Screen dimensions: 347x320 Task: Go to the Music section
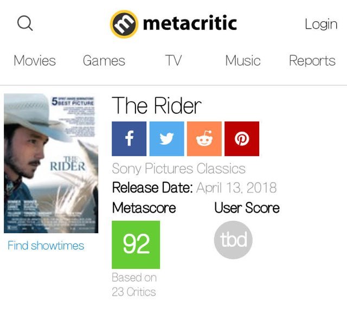point(243,61)
